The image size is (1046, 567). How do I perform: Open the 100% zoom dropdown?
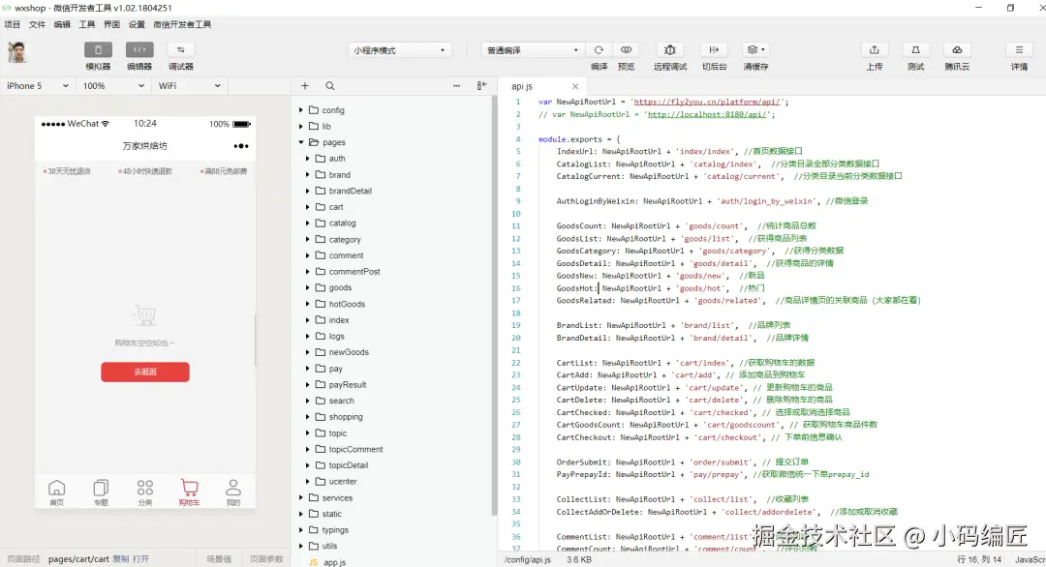point(113,86)
